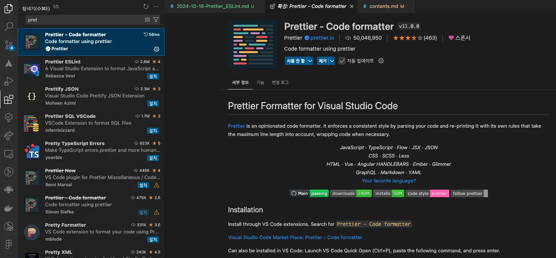Open the Search view in activity bar
The height and width of the screenshot is (258, 556).
click(8, 27)
